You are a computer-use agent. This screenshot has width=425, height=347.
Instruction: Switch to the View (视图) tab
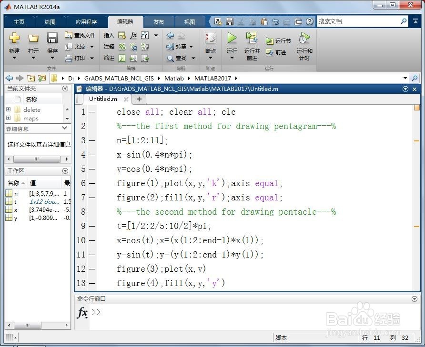[190, 22]
